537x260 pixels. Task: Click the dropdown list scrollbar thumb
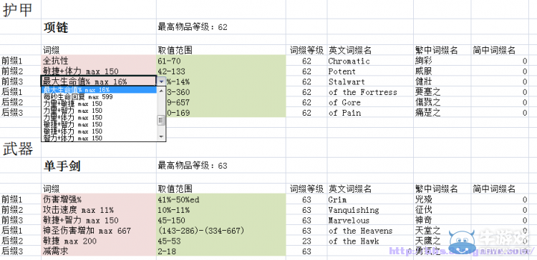pos(161,120)
